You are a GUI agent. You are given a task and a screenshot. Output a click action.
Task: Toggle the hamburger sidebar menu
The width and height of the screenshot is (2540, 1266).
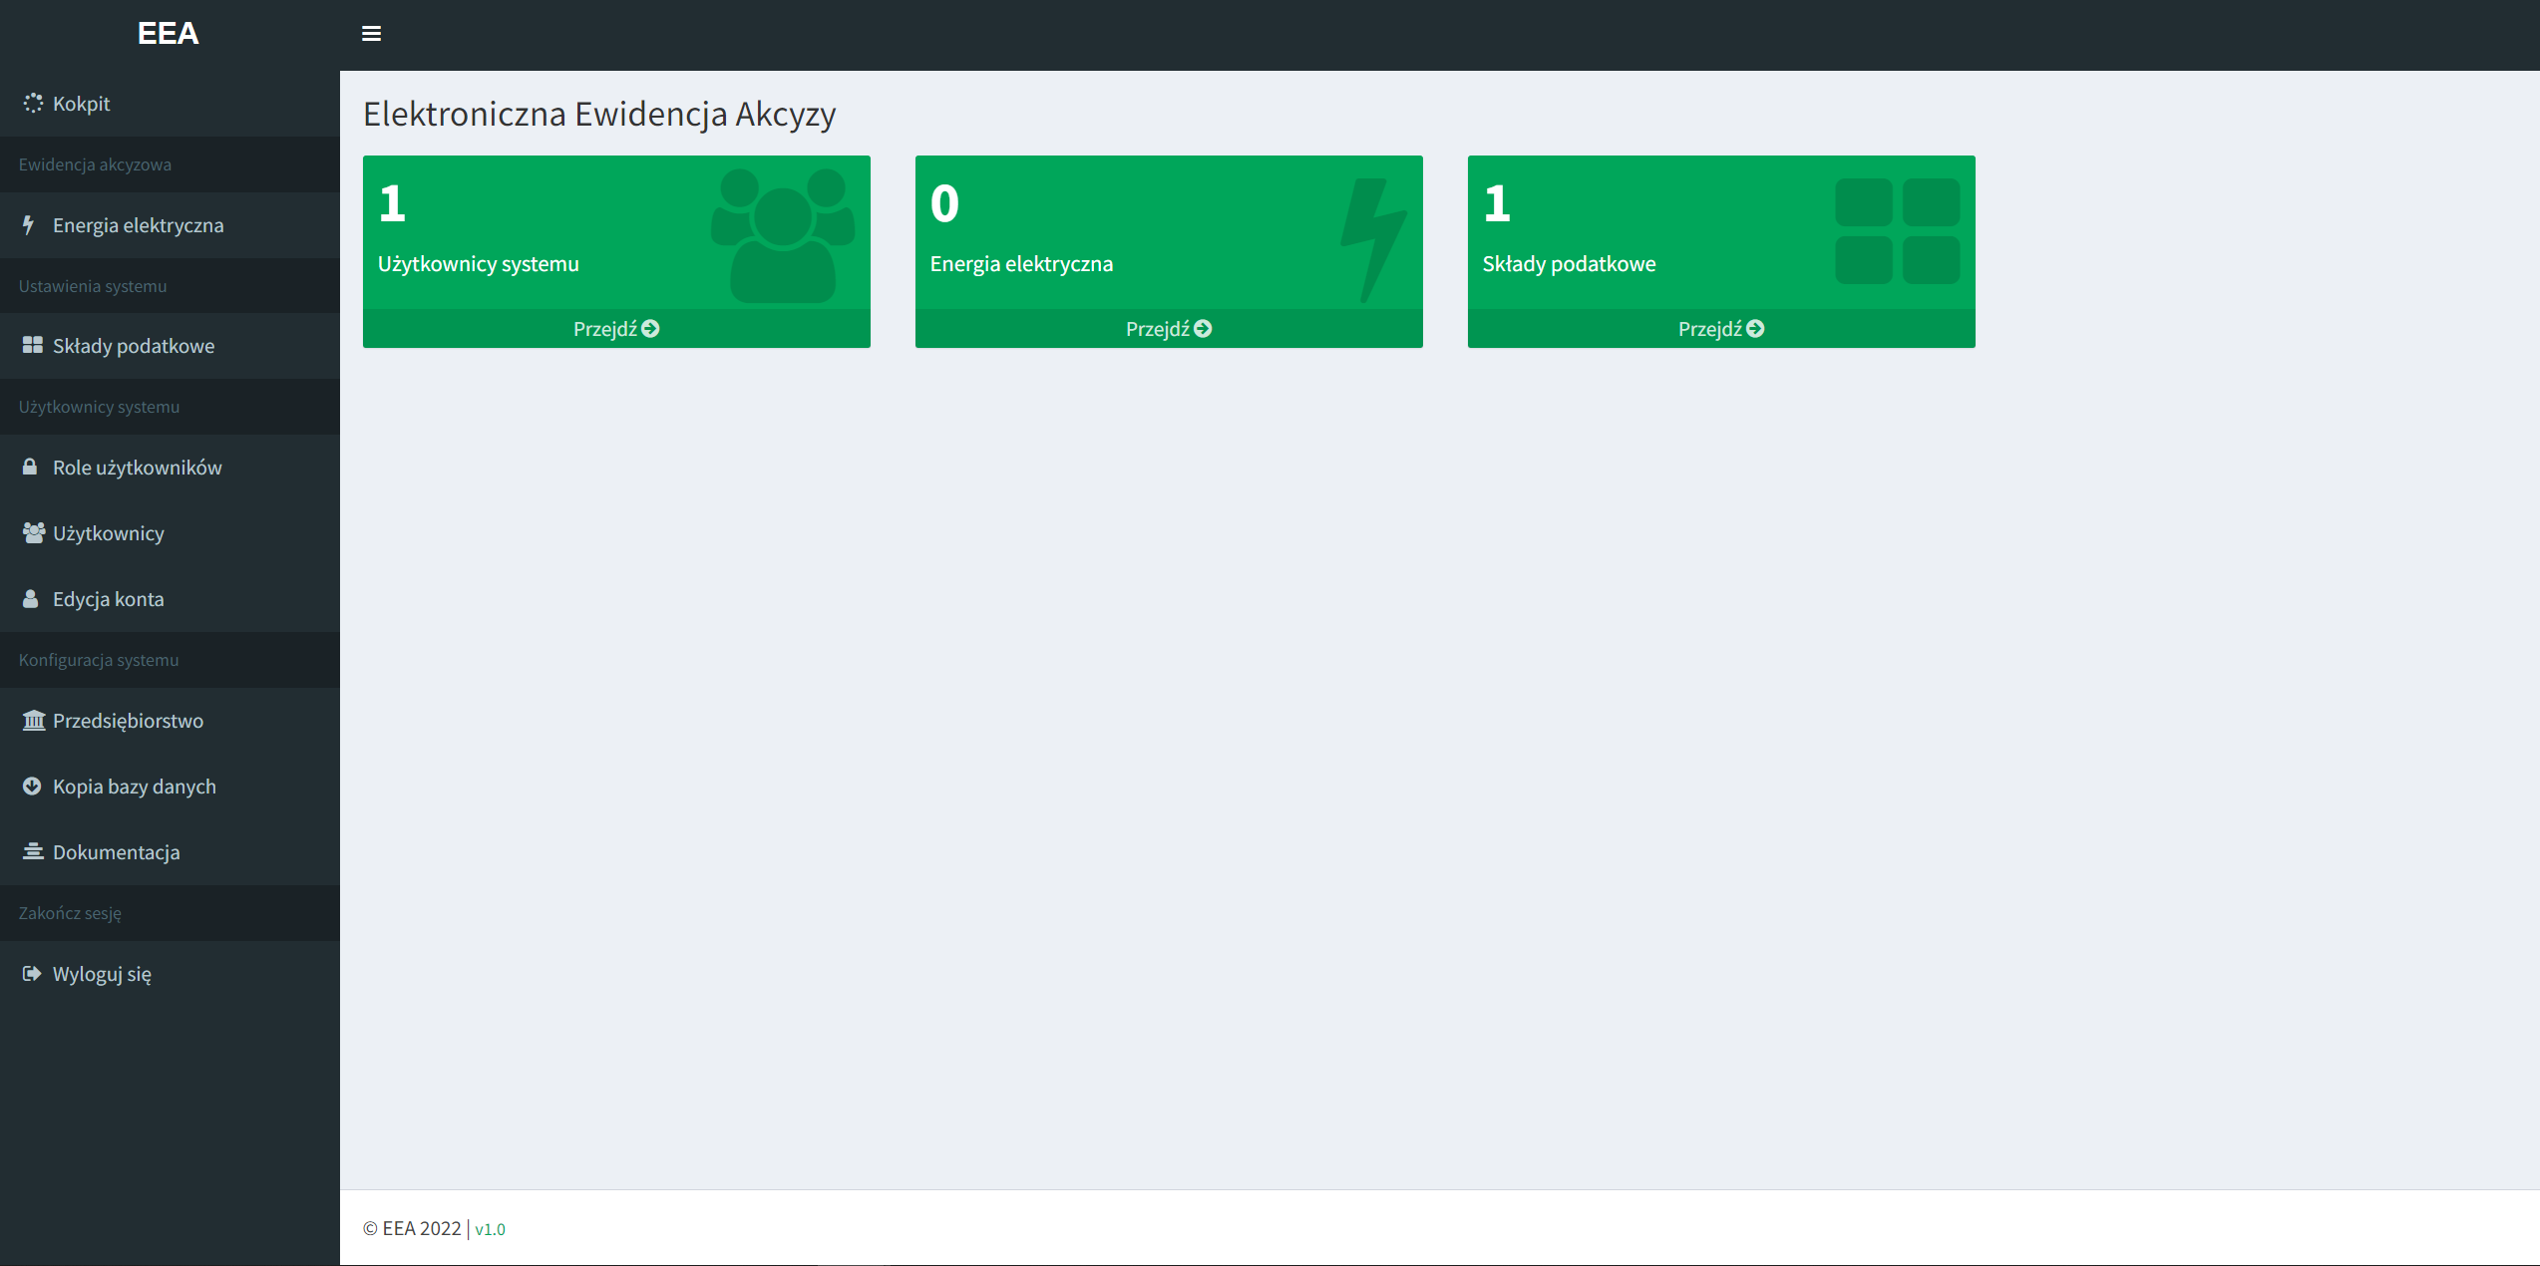[371, 34]
